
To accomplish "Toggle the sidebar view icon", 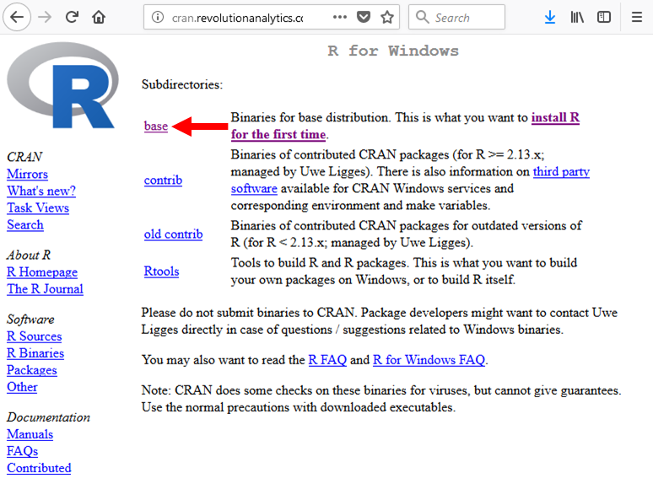I will pos(603,17).
